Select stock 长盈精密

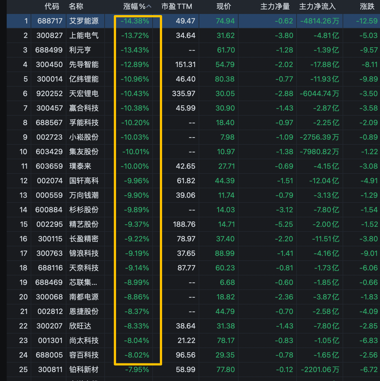[84, 239]
